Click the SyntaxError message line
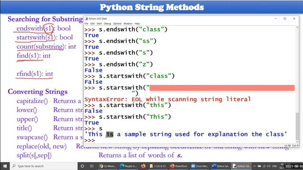Screen dimensions: 303x170 click(x=168, y=100)
